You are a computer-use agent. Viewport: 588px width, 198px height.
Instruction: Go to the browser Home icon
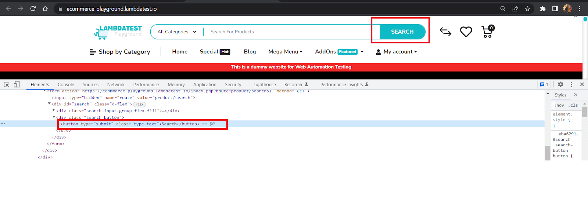[x=45, y=8]
